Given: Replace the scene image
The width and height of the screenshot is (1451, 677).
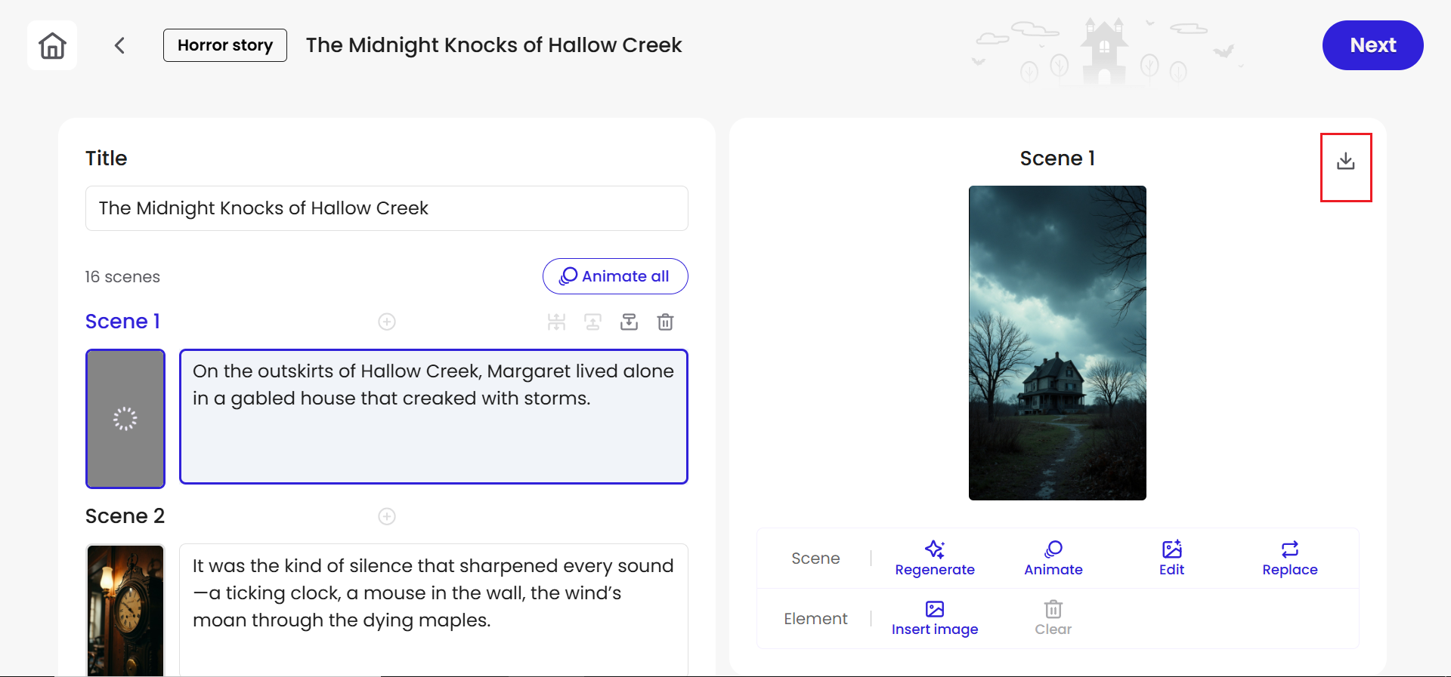Looking at the screenshot, I should tap(1289, 559).
